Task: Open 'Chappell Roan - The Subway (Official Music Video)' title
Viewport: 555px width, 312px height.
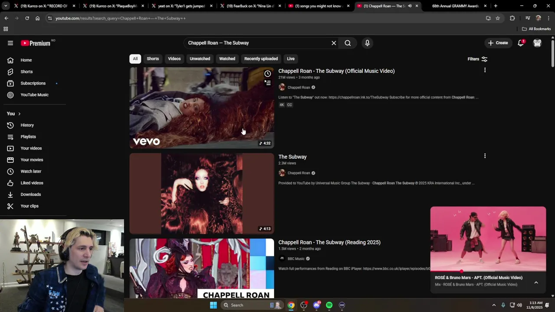Action: point(336,71)
